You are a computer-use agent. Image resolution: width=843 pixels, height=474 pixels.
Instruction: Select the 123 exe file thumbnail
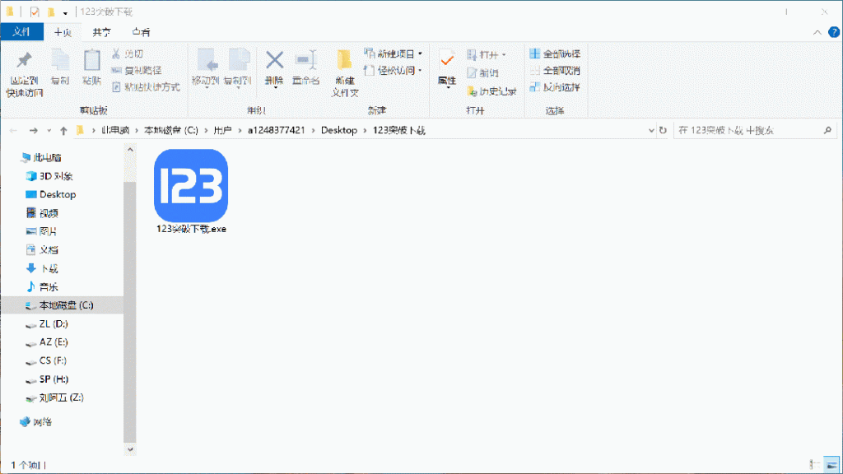[x=191, y=185]
